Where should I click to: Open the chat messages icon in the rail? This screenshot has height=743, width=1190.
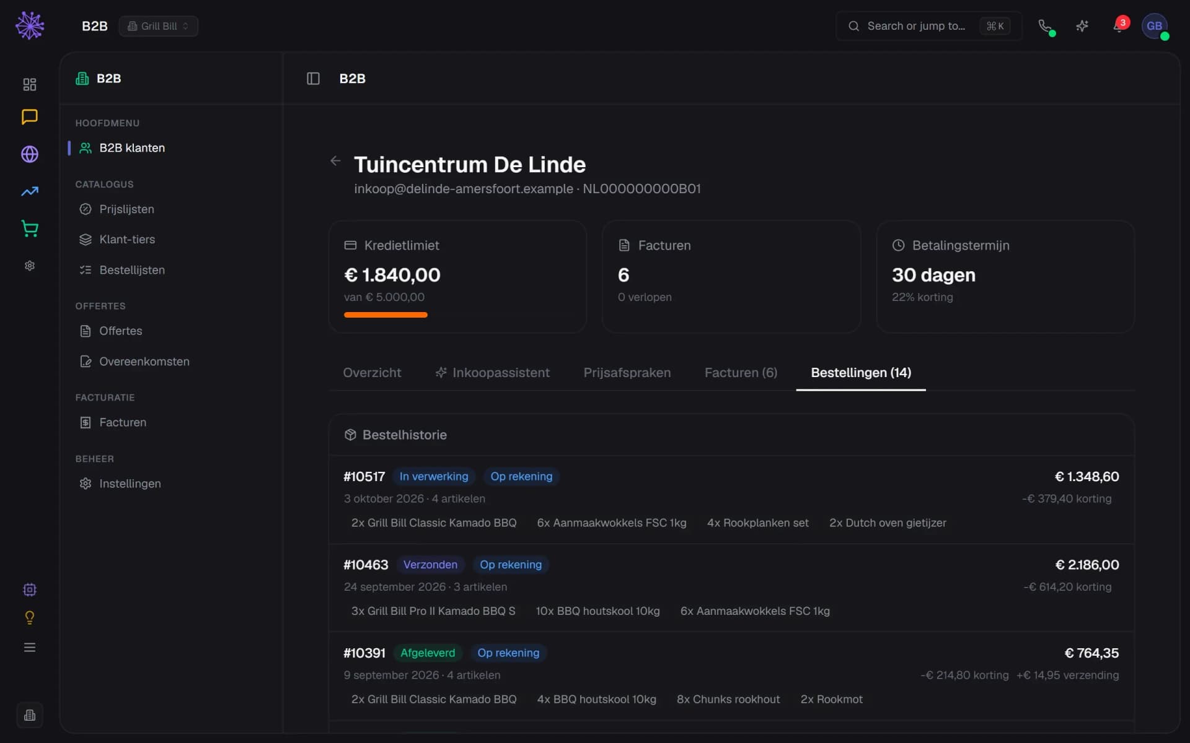tap(30, 117)
